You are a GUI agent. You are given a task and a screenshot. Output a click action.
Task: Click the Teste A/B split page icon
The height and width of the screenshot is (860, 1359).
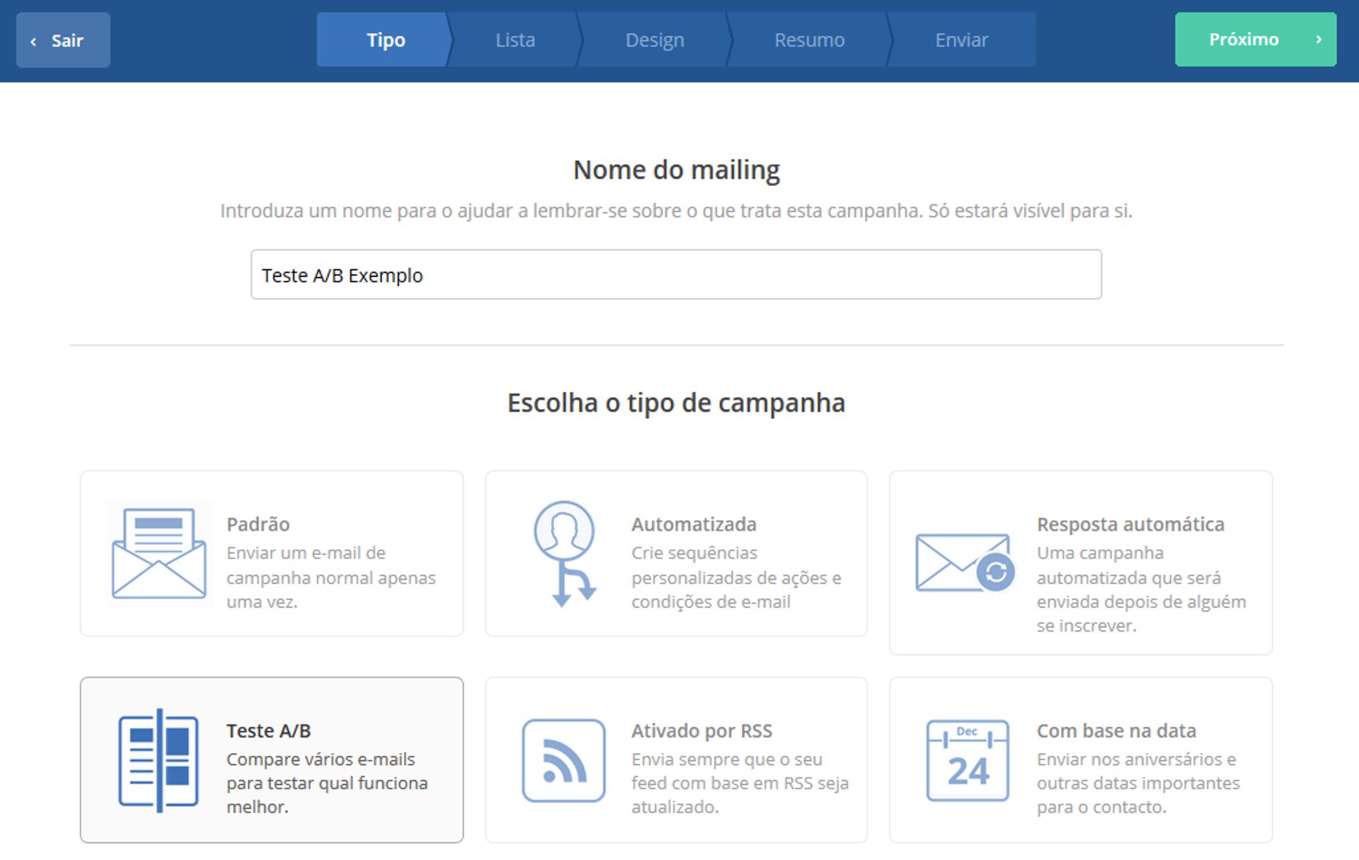click(x=159, y=760)
